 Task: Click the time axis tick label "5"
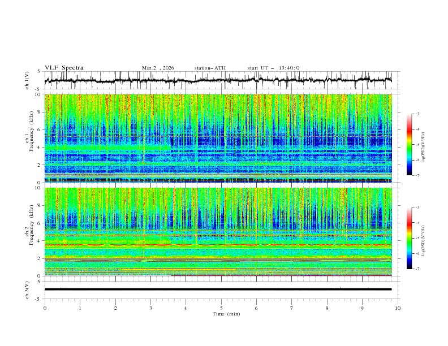pos(221,308)
